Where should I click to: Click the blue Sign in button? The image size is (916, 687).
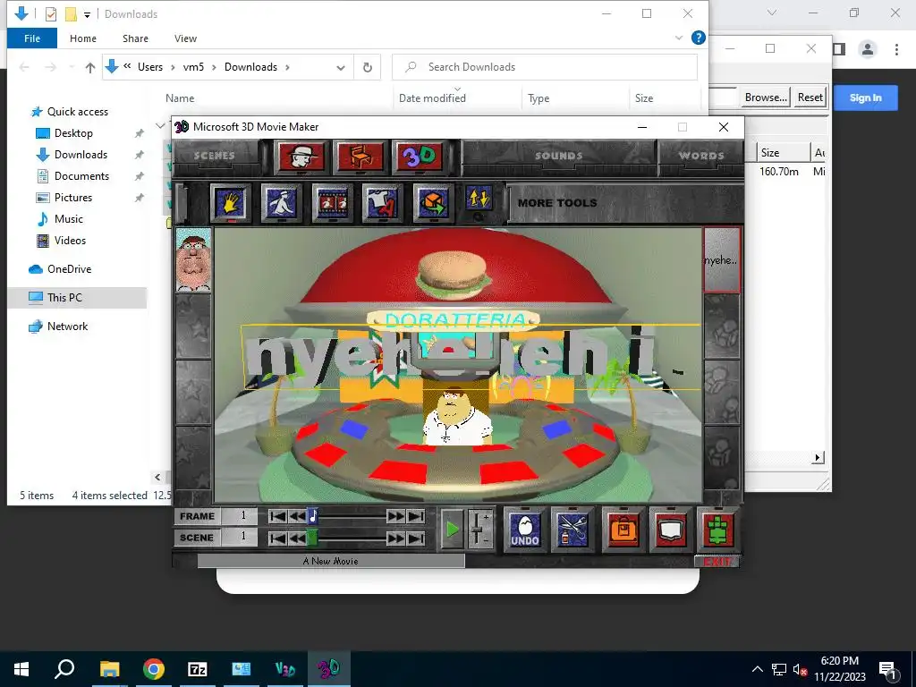click(x=865, y=98)
